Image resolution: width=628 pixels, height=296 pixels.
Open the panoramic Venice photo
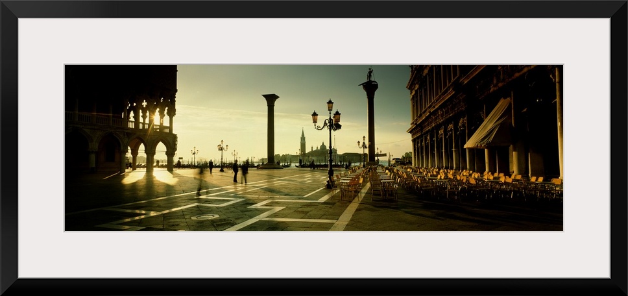tap(314, 148)
